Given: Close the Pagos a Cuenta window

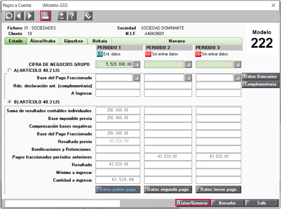Looking at the screenshot, I should click(x=273, y=5).
